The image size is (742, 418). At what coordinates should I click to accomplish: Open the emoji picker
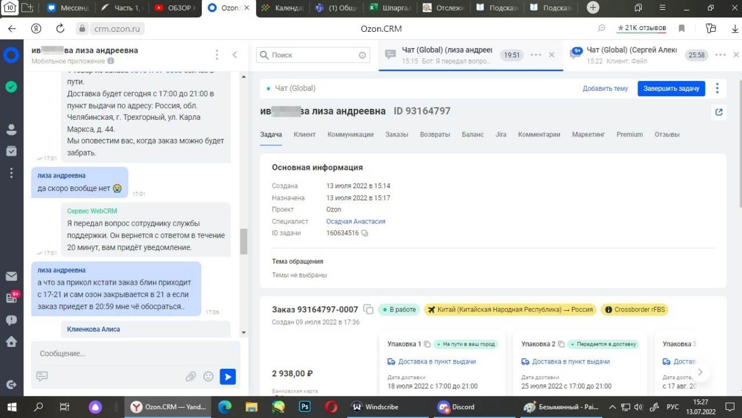(209, 376)
